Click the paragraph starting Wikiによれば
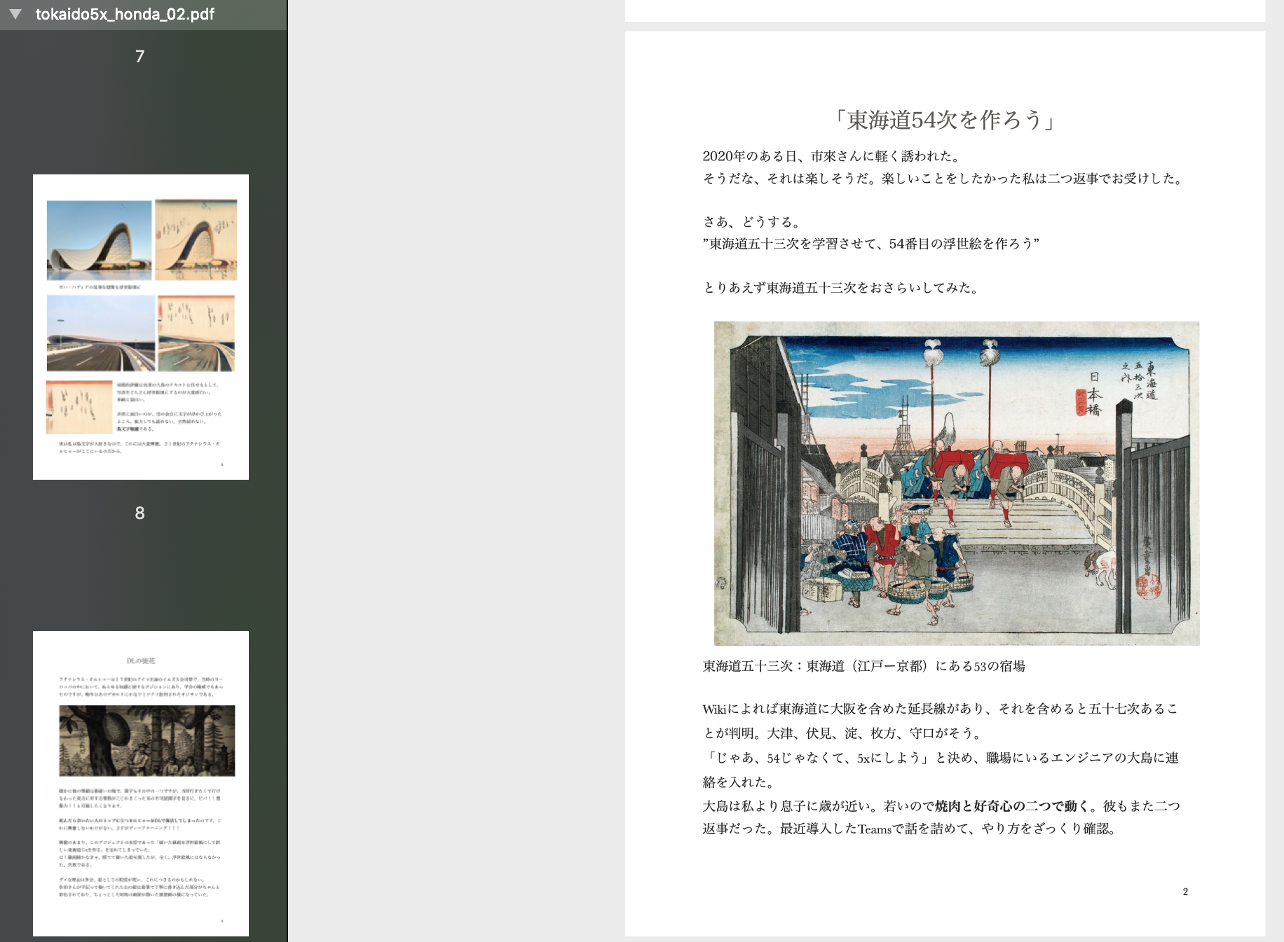This screenshot has height=942, width=1284. (941, 721)
